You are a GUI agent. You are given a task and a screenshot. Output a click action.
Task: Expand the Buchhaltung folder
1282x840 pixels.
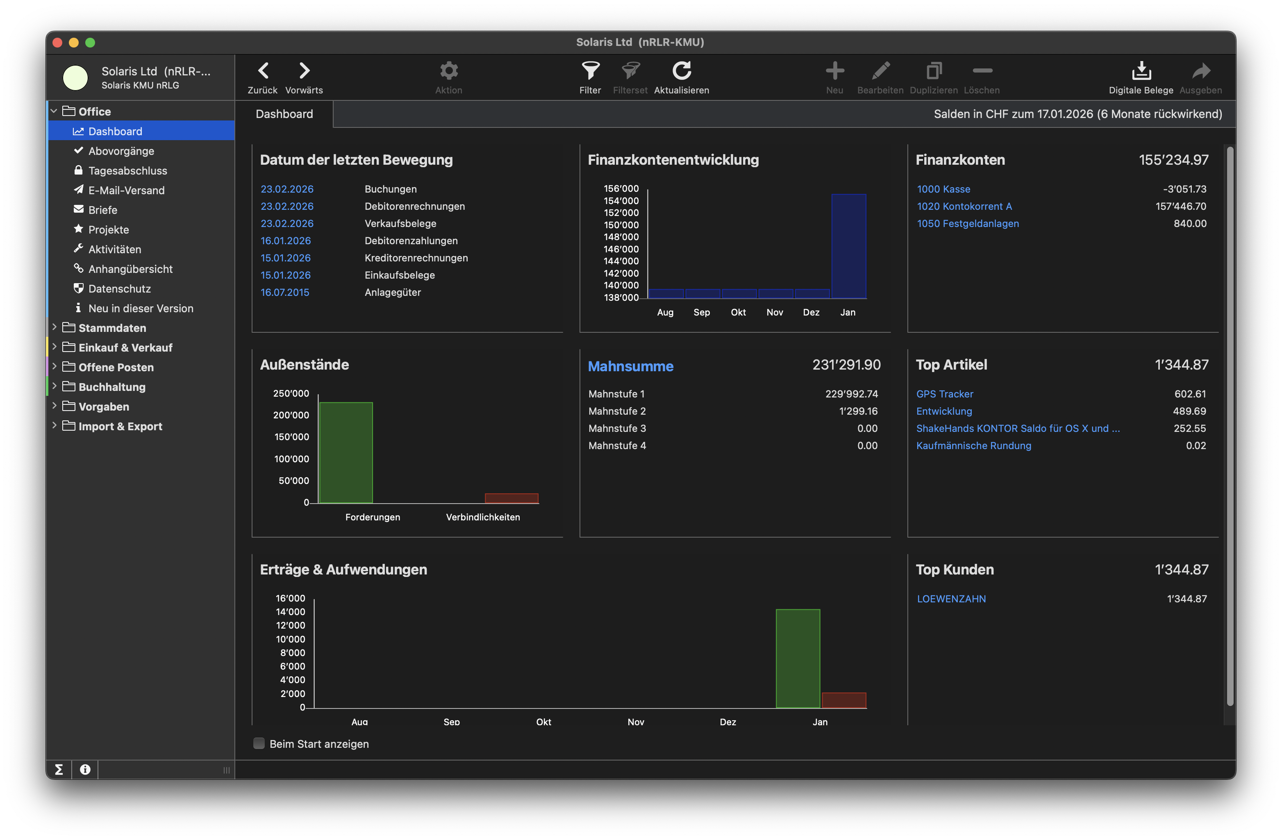55,386
